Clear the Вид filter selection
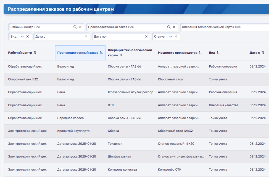The height and width of the screenshot is (177, 269). 28,37
